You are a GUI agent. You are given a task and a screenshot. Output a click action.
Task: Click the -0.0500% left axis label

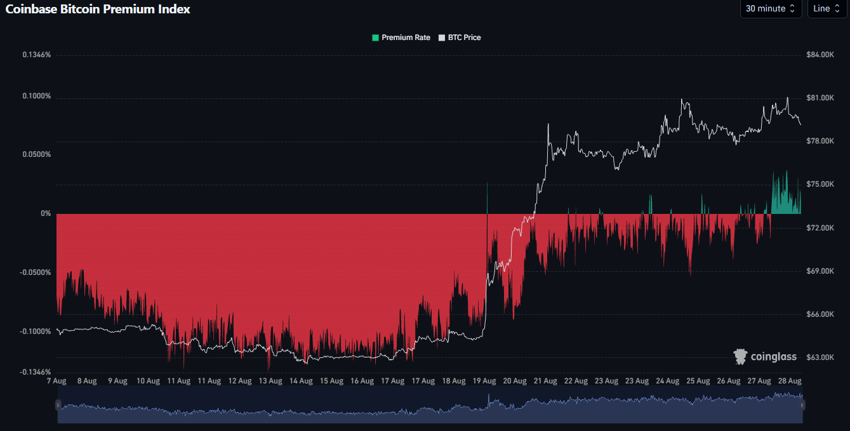pyautogui.click(x=35, y=272)
